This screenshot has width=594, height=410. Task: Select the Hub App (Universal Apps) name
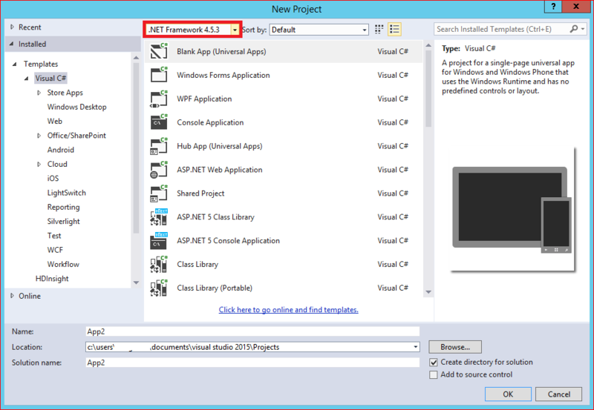[x=219, y=146]
